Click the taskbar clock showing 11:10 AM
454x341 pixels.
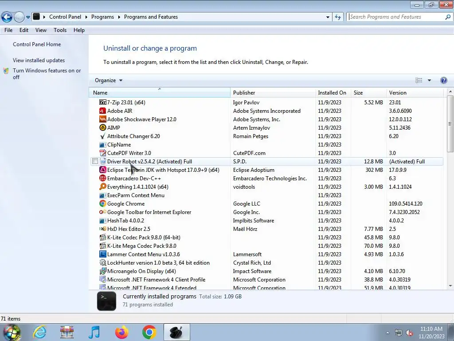click(431, 333)
